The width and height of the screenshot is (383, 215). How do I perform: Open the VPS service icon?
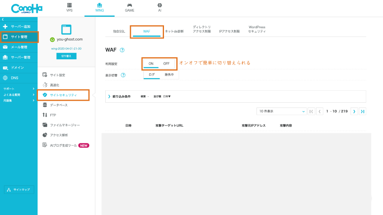(x=70, y=6)
